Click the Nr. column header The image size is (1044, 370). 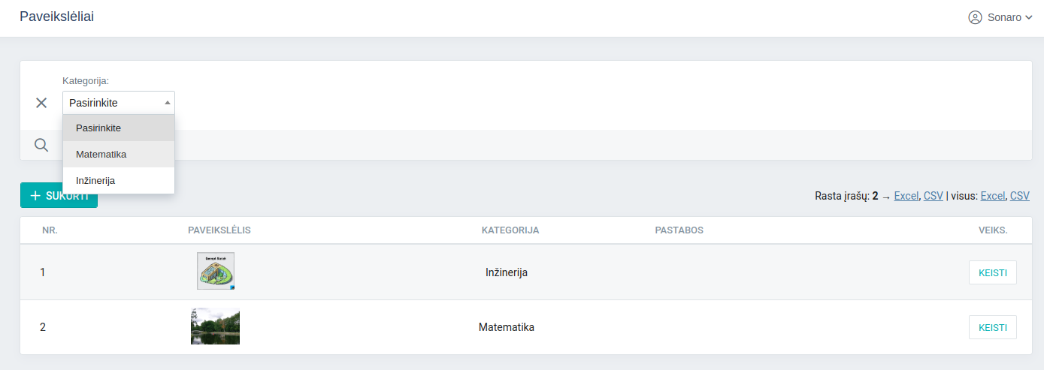pyautogui.click(x=50, y=230)
